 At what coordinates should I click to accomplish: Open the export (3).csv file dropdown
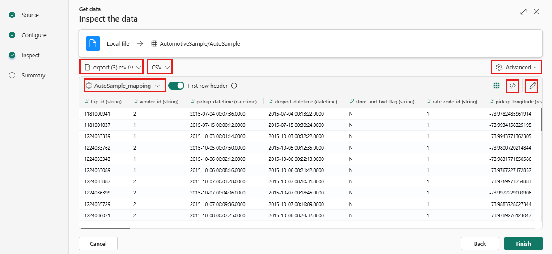(x=112, y=67)
